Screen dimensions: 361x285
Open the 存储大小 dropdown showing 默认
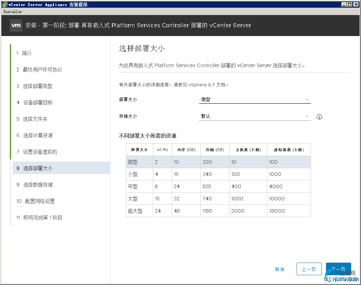click(255, 116)
